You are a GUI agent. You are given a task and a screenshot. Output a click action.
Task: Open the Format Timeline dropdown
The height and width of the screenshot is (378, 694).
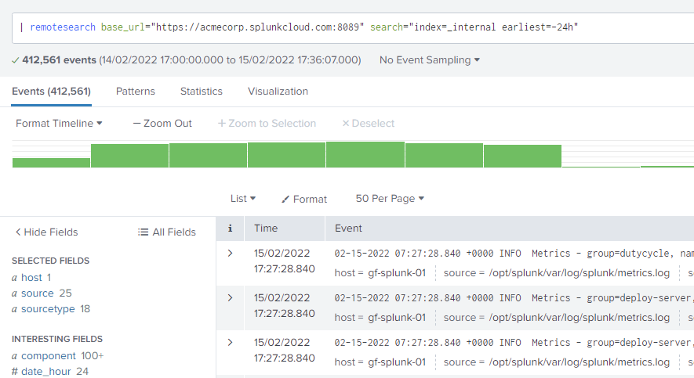[59, 124]
